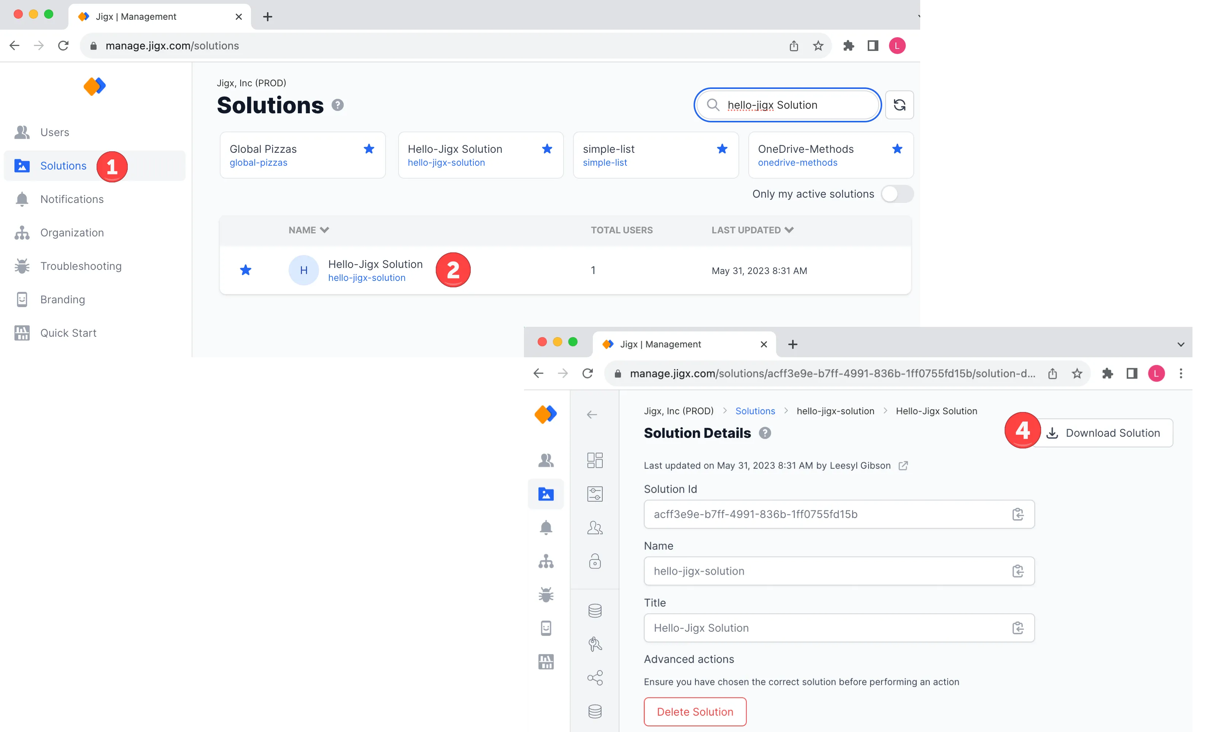Unstar the OneDrive-Methods card
Image resolution: width=1213 pixels, height=732 pixels.
point(897,149)
